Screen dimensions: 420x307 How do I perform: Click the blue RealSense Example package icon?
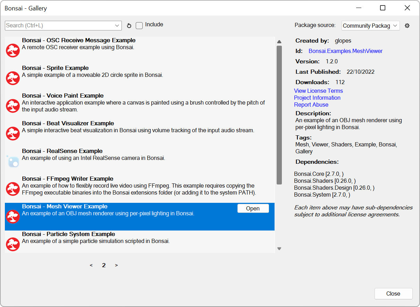[x=13, y=161]
